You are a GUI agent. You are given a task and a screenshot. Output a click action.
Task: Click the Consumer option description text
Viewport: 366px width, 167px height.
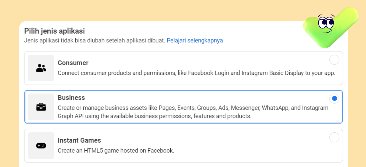tap(196, 73)
